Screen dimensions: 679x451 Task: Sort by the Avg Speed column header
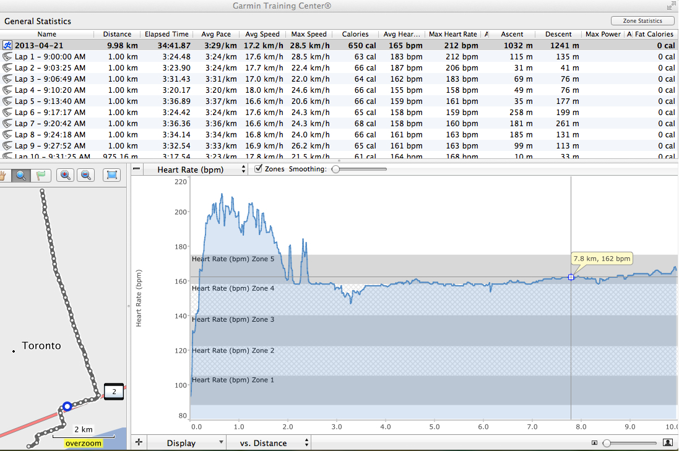(x=262, y=34)
